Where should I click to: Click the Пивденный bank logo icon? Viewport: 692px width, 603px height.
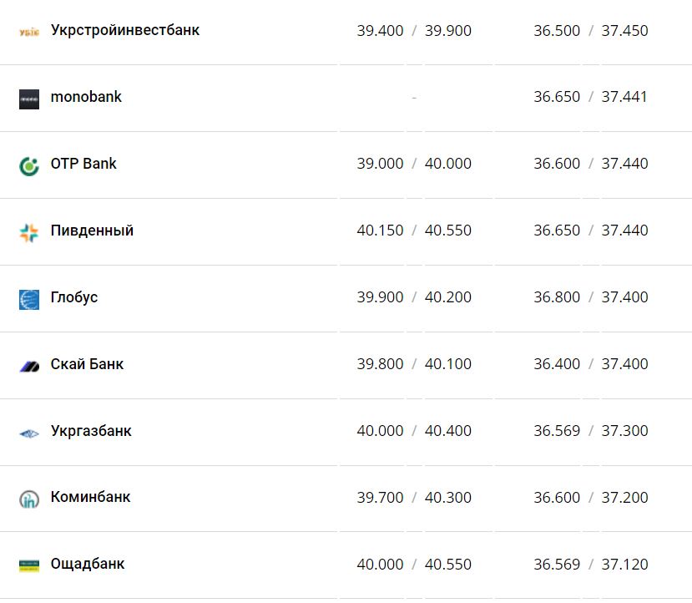pyautogui.click(x=29, y=232)
